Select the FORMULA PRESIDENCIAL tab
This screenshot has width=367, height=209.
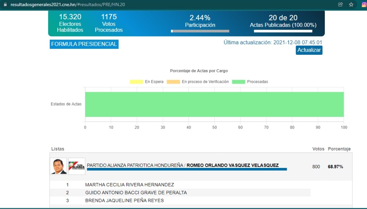84,44
